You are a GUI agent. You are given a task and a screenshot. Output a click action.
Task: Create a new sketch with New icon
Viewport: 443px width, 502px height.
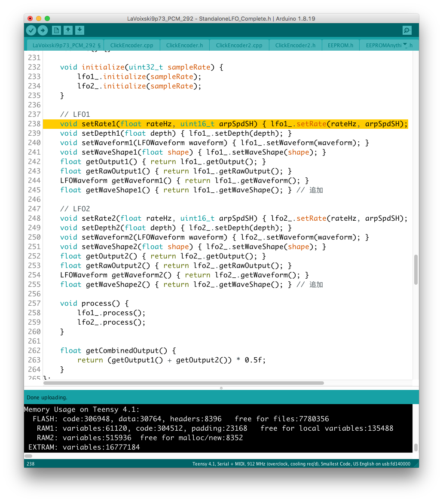click(x=56, y=30)
